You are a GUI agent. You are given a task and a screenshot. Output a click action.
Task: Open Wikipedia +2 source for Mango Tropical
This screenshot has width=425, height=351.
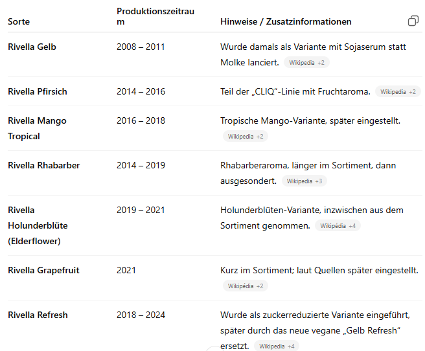tap(246, 137)
